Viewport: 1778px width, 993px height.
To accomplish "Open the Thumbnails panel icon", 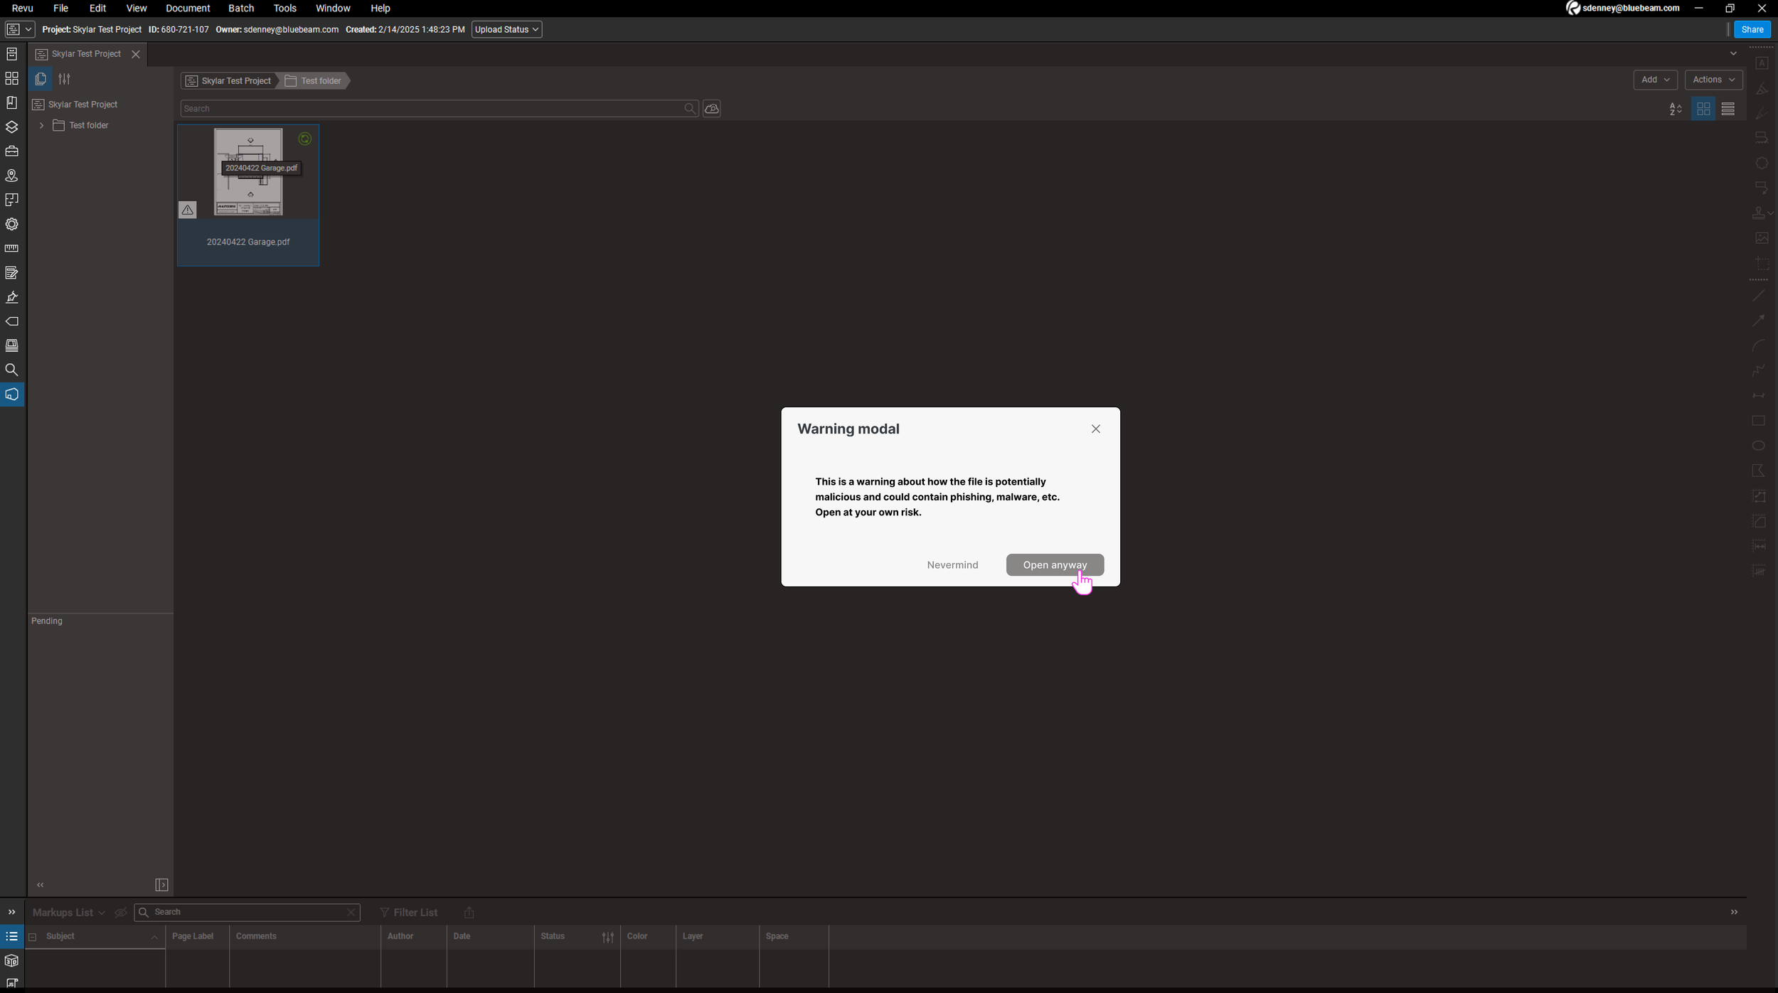I will pyautogui.click(x=11, y=78).
